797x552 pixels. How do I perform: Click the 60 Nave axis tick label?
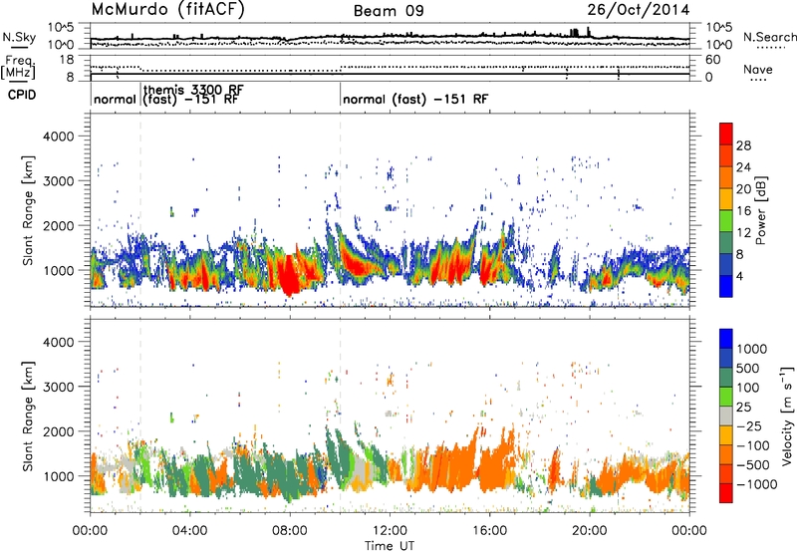(x=713, y=60)
